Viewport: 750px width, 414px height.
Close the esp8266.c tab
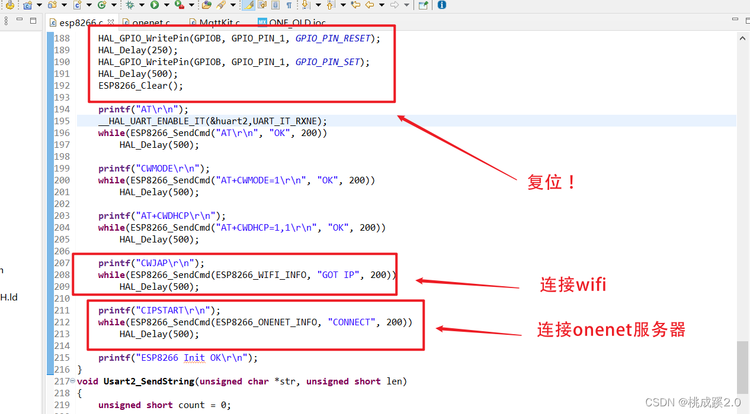pos(110,22)
